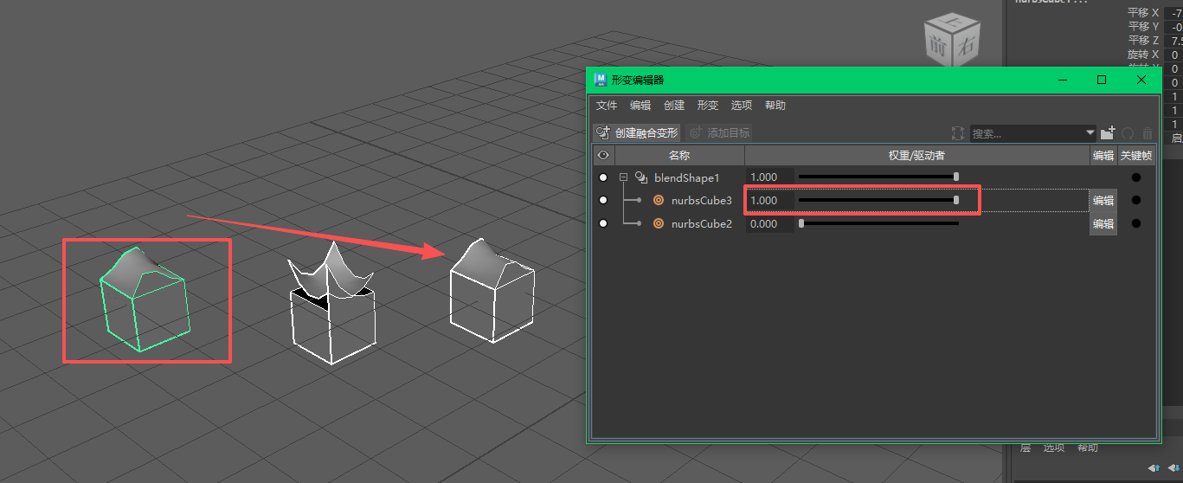Set keyframe dot for nurbsCube2
This screenshot has height=483, width=1183.
pos(1136,223)
